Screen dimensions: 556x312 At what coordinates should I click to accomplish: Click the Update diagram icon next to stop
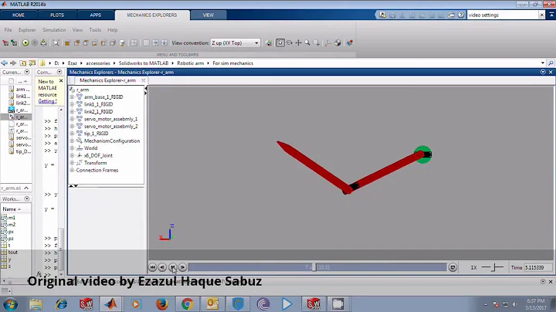click(43, 43)
